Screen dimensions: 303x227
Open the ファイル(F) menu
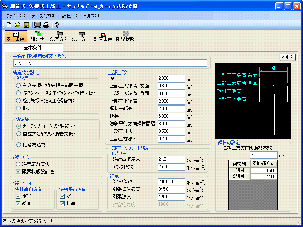click(16, 16)
